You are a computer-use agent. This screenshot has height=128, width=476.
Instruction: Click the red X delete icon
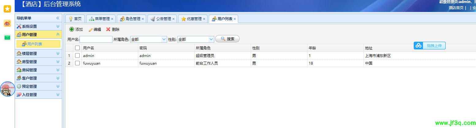coord(108,29)
